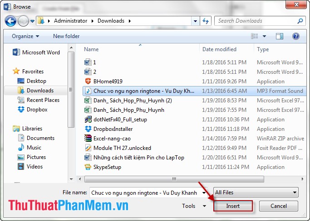This screenshot has height=221, width=310.
Task: Select Administrator in the address path
Action: [x=71, y=21]
